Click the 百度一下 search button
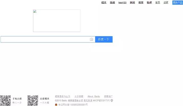 104,39
